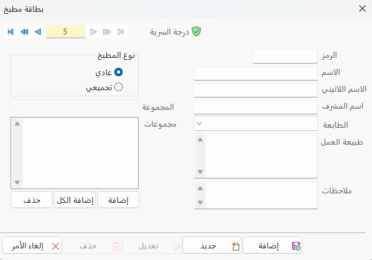This screenshot has height=260, width=372.
Task: Click إلغاء الأمر cancel button
Action: click(32, 245)
